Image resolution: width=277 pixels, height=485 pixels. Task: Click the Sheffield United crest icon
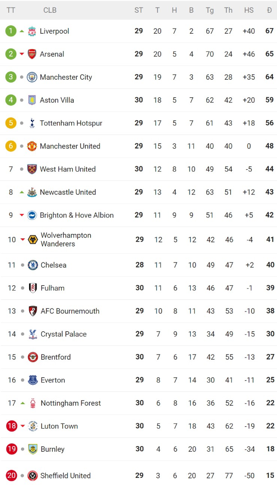pos(33,476)
